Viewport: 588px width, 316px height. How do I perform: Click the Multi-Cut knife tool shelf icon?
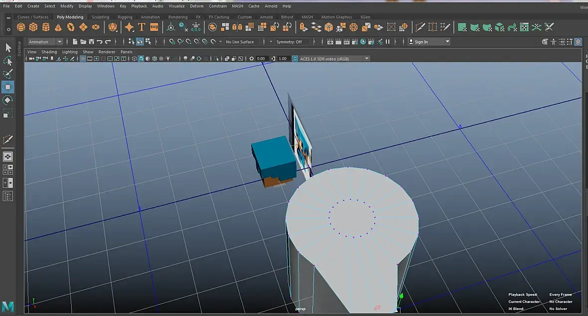pos(420,27)
